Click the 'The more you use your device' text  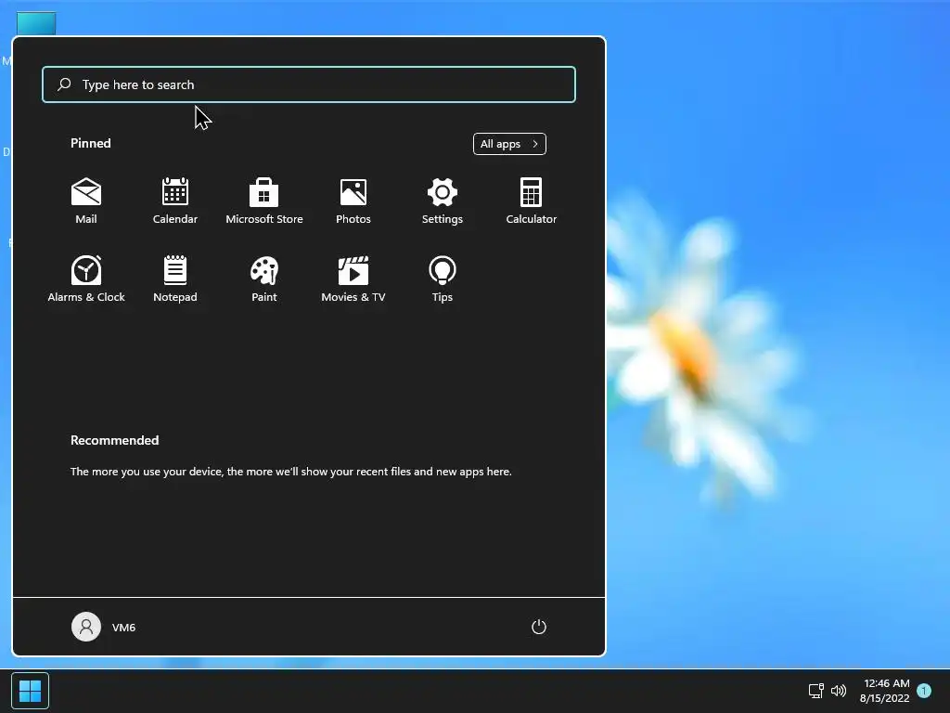click(290, 471)
